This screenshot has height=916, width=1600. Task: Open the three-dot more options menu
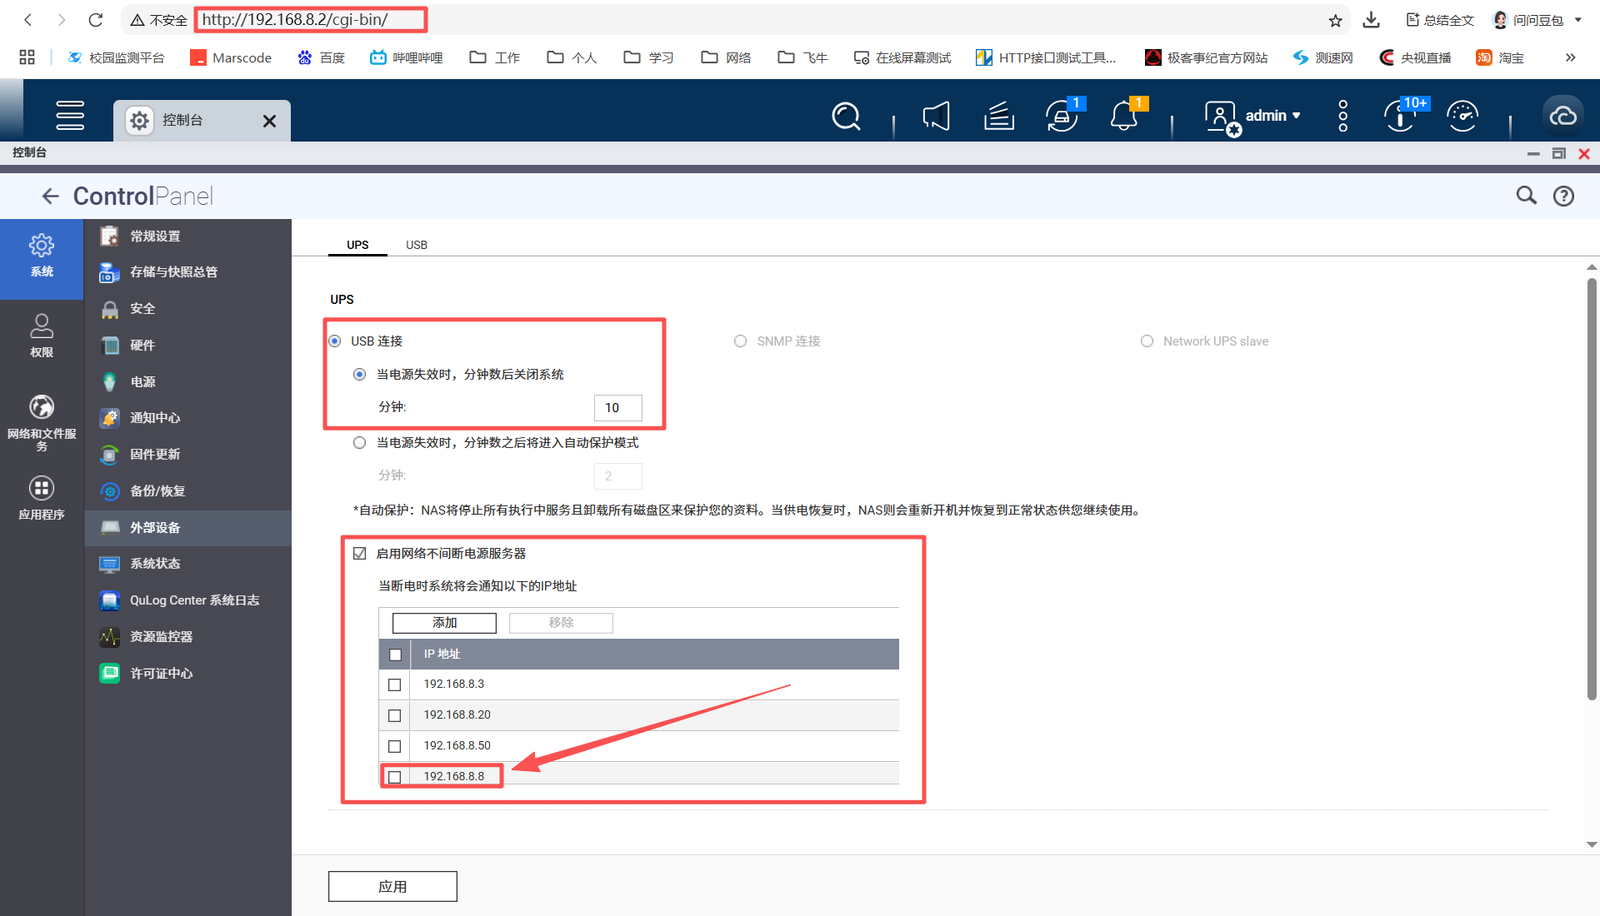coord(1342,116)
